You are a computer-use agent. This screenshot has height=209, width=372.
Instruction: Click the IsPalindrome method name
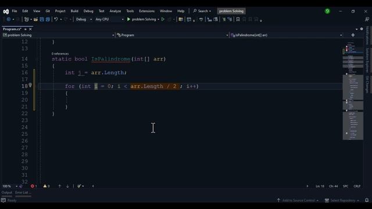(x=110, y=59)
